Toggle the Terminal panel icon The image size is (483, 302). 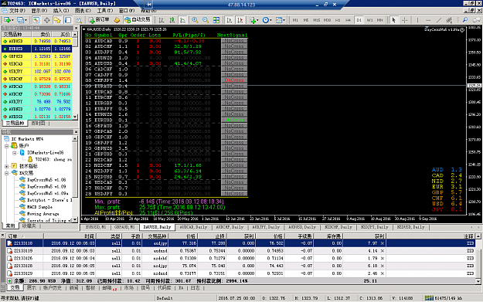pos(68,20)
